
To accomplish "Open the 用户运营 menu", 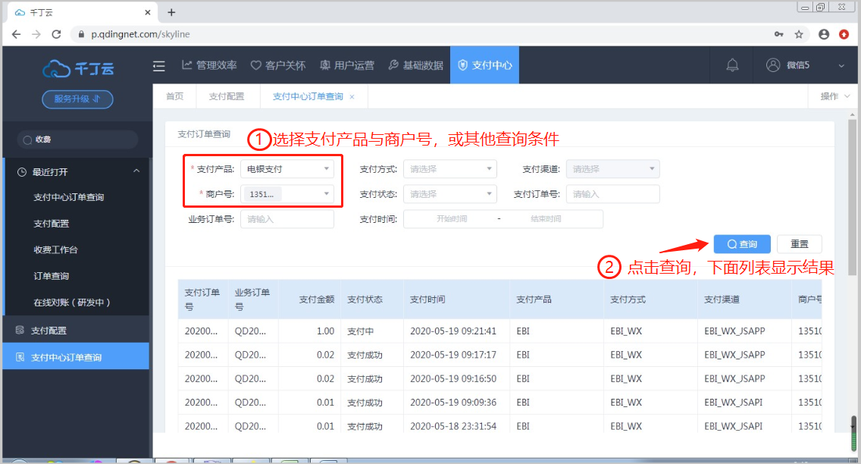I will click(x=347, y=65).
